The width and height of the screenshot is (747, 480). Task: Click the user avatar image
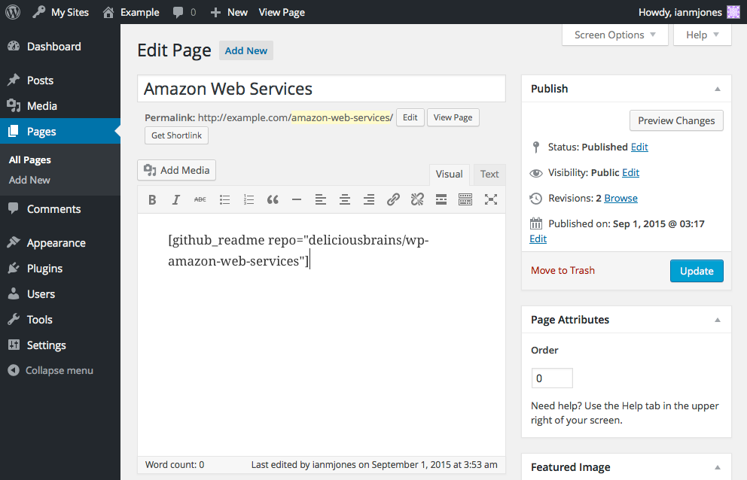pos(733,12)
